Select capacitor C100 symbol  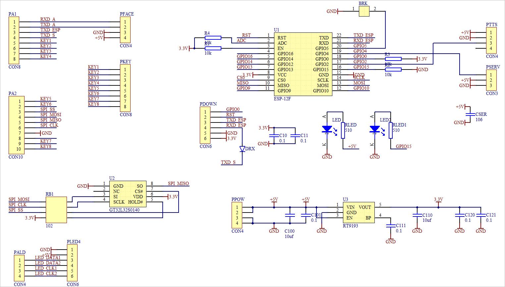click(x=290, y=215)
